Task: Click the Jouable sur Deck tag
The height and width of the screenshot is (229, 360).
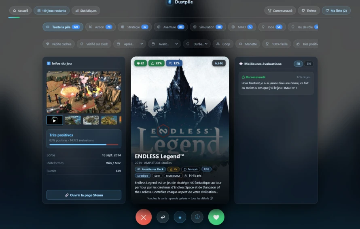Action: click(x=150, y=169)
